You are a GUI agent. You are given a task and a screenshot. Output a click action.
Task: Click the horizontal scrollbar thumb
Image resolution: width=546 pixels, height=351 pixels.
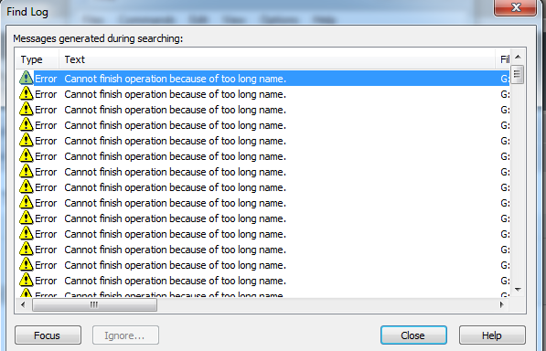(94, 305)
